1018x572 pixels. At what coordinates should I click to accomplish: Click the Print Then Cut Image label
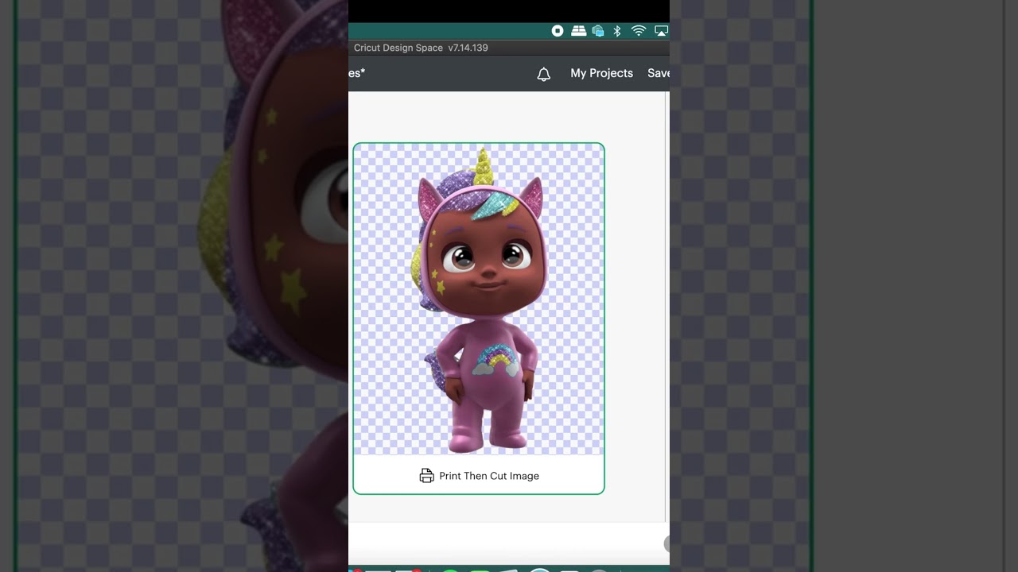489,476
